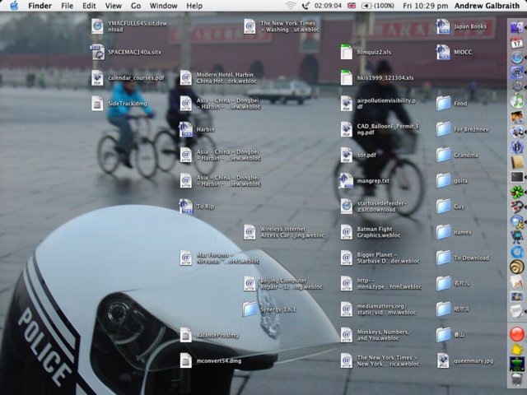Select the Japan Books text file
Viewport: 527px width, 395px height.
pos(443,26)
